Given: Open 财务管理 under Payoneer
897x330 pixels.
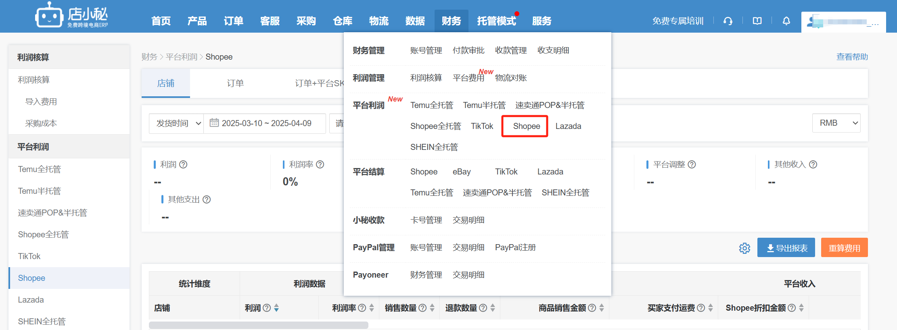Looking at the screenshot, I should tap(426, 275).
